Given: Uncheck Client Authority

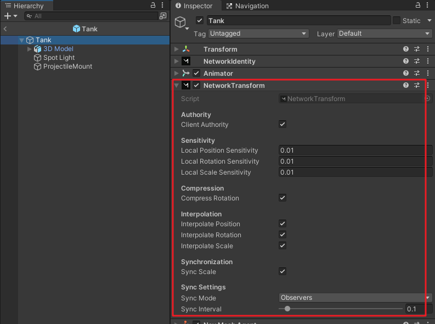Looking at the screenshot, I should tap(283, 124).
